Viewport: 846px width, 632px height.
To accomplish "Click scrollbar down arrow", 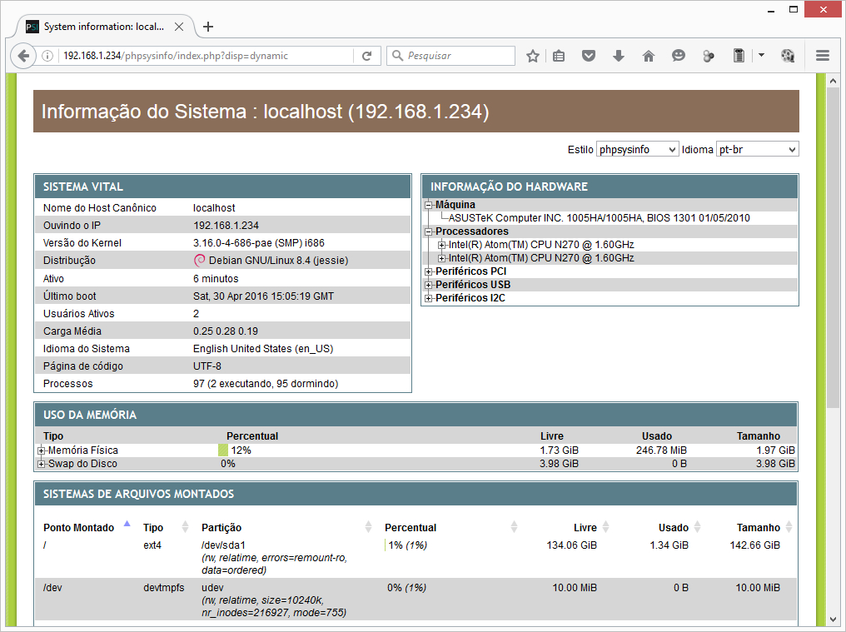I will pyautogui.click(x=833, y=620).
